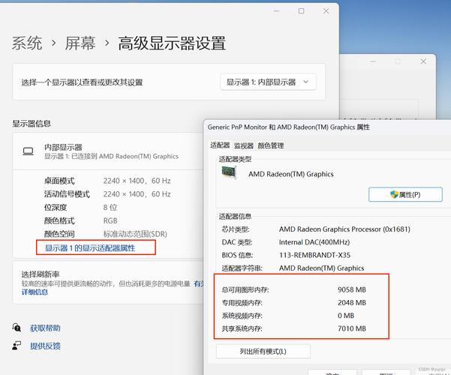Select the '8 位' bit depth value

(x=110, y=207)
